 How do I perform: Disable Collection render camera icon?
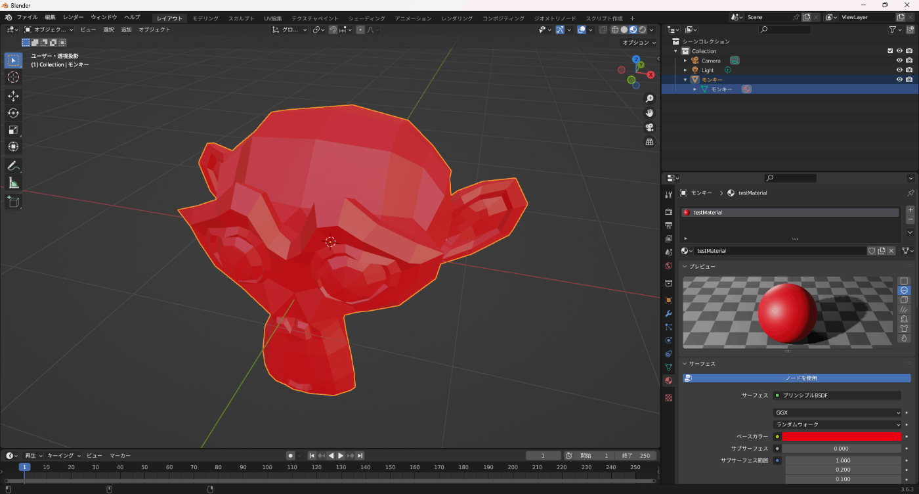click(x=909, y=51)
